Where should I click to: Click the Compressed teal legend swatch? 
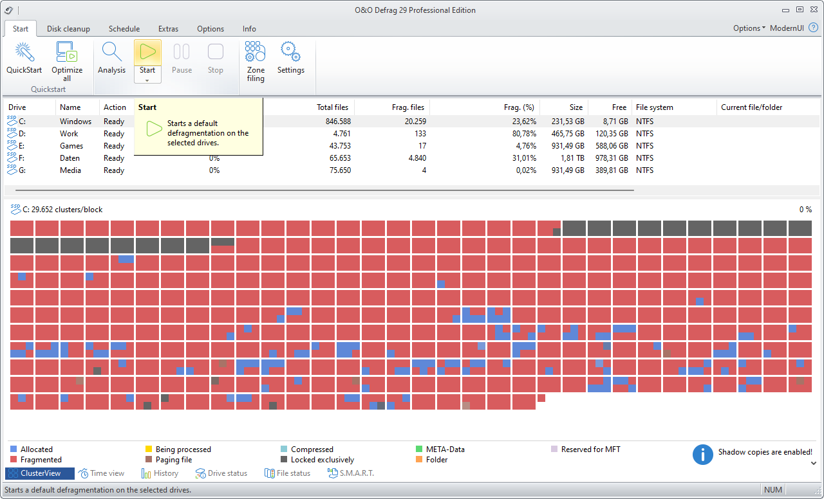point(284,449)
